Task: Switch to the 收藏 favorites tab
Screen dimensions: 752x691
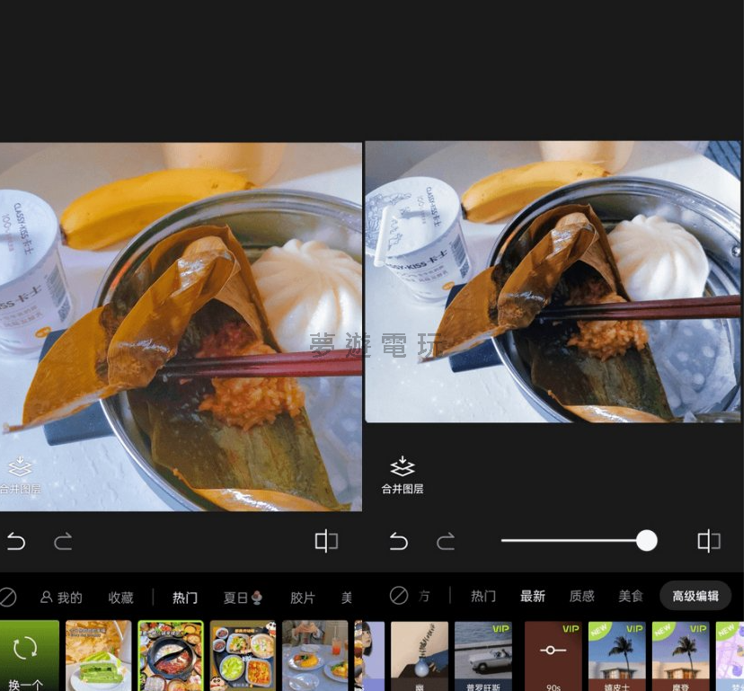Action: click(x=120, y=598)
